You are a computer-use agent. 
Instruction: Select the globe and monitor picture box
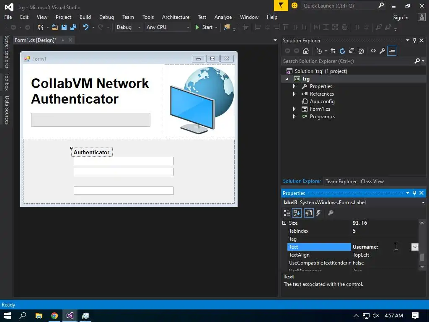[199, 100]
